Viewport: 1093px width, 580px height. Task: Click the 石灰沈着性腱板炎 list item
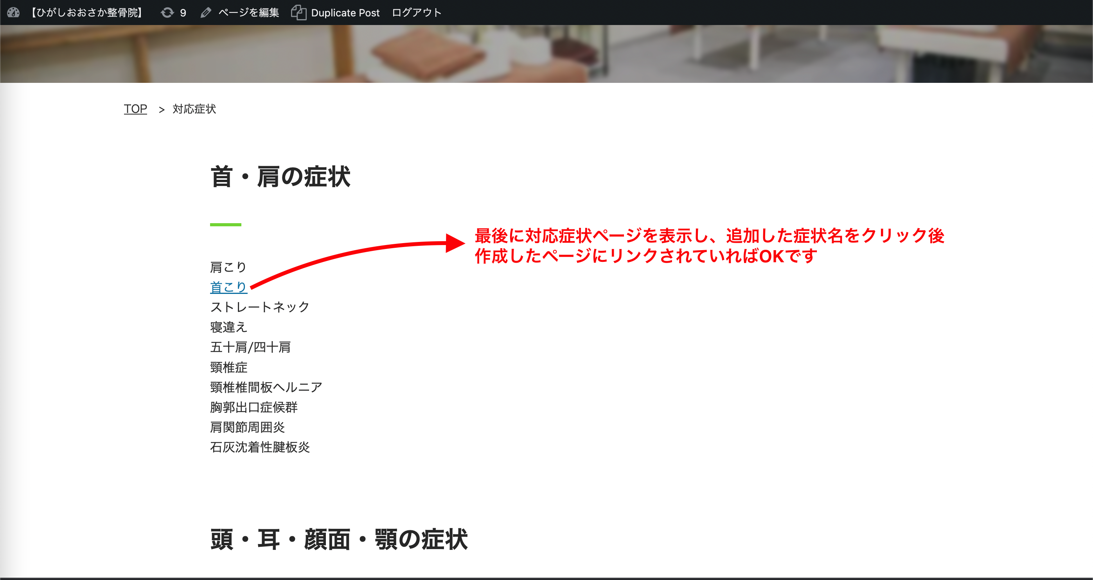pyautogui.click(x=260, y=447)
